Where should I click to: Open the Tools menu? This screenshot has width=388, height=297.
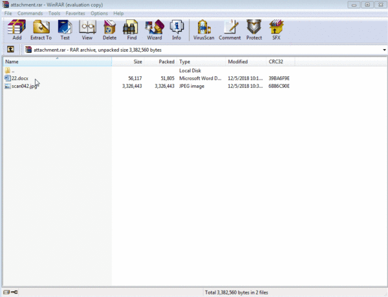tap(54, 14)
